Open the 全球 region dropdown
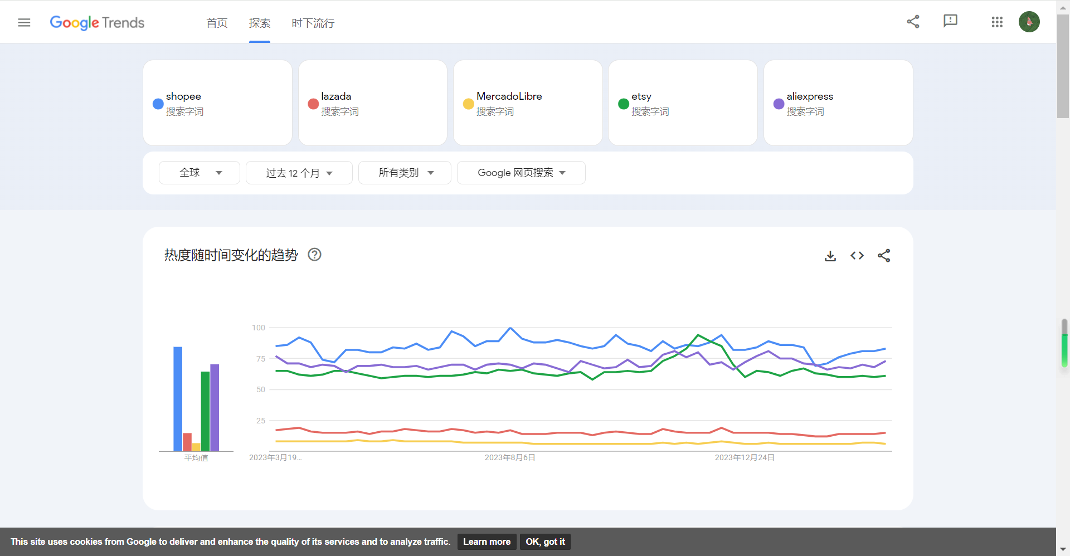The height and width of the screenshot is (556, 1070). (199, 173)
